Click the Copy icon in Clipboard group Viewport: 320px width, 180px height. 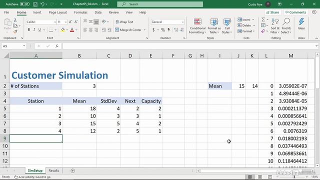pos(15,25)
